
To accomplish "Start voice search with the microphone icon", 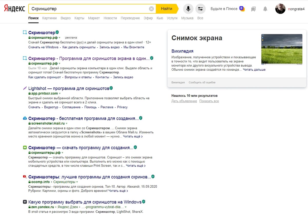I will pyautogui.click(x=188, y=9).
